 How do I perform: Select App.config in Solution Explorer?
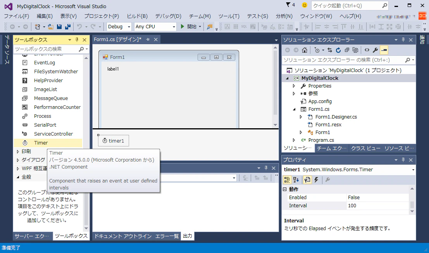320,102
